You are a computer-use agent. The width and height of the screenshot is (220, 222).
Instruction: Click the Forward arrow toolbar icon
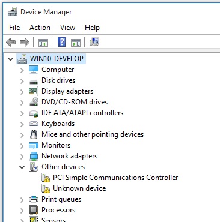(25, 43)
